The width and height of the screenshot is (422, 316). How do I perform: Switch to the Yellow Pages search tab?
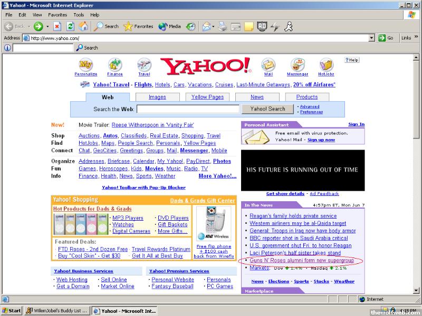coord(207,97)
